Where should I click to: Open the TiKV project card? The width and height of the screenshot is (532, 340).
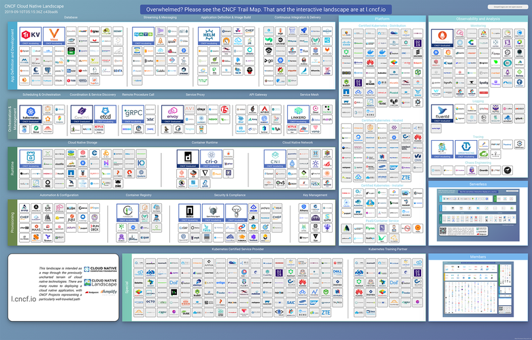31,36
